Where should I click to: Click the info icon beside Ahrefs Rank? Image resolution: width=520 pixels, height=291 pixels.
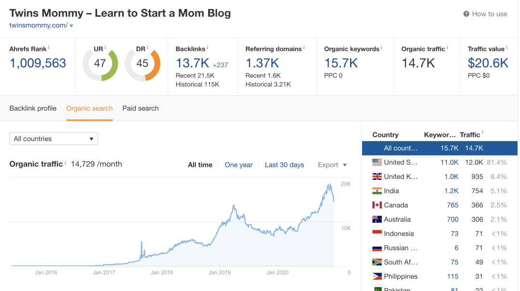tap(49, 48)
